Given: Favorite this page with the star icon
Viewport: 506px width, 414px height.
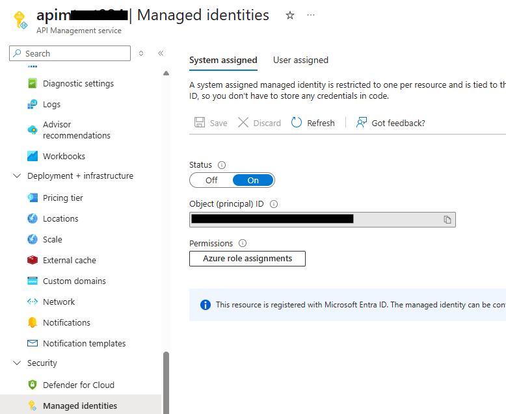Looking at the screenshot, I should click(x=290, y=15).
